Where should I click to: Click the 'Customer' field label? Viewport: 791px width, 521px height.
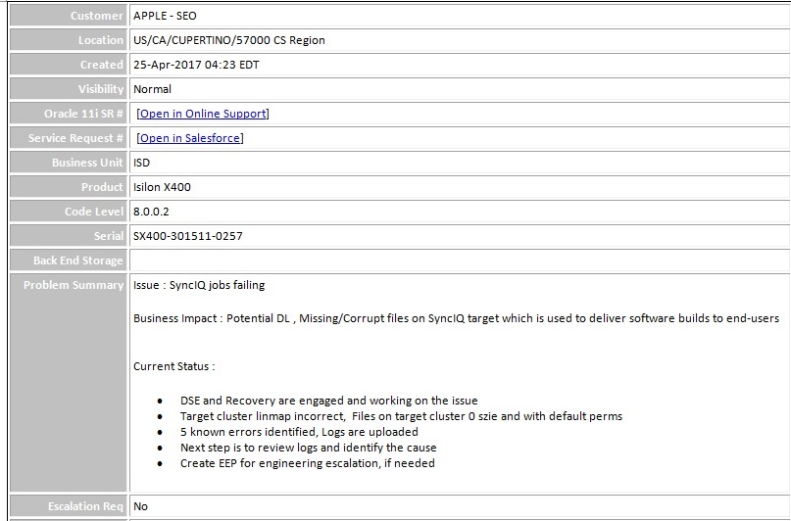click(x=97, y=16)
